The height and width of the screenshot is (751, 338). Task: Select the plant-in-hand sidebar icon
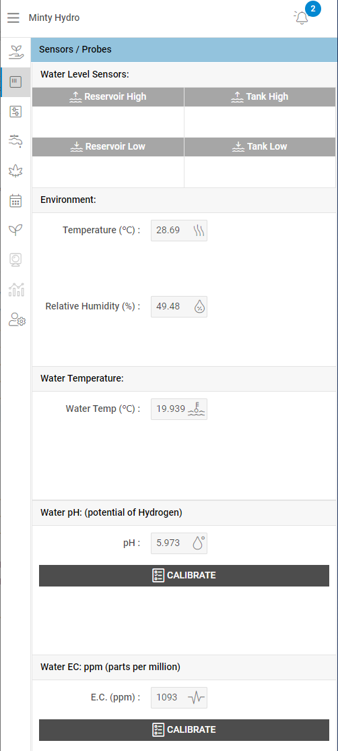coord(16,52)
